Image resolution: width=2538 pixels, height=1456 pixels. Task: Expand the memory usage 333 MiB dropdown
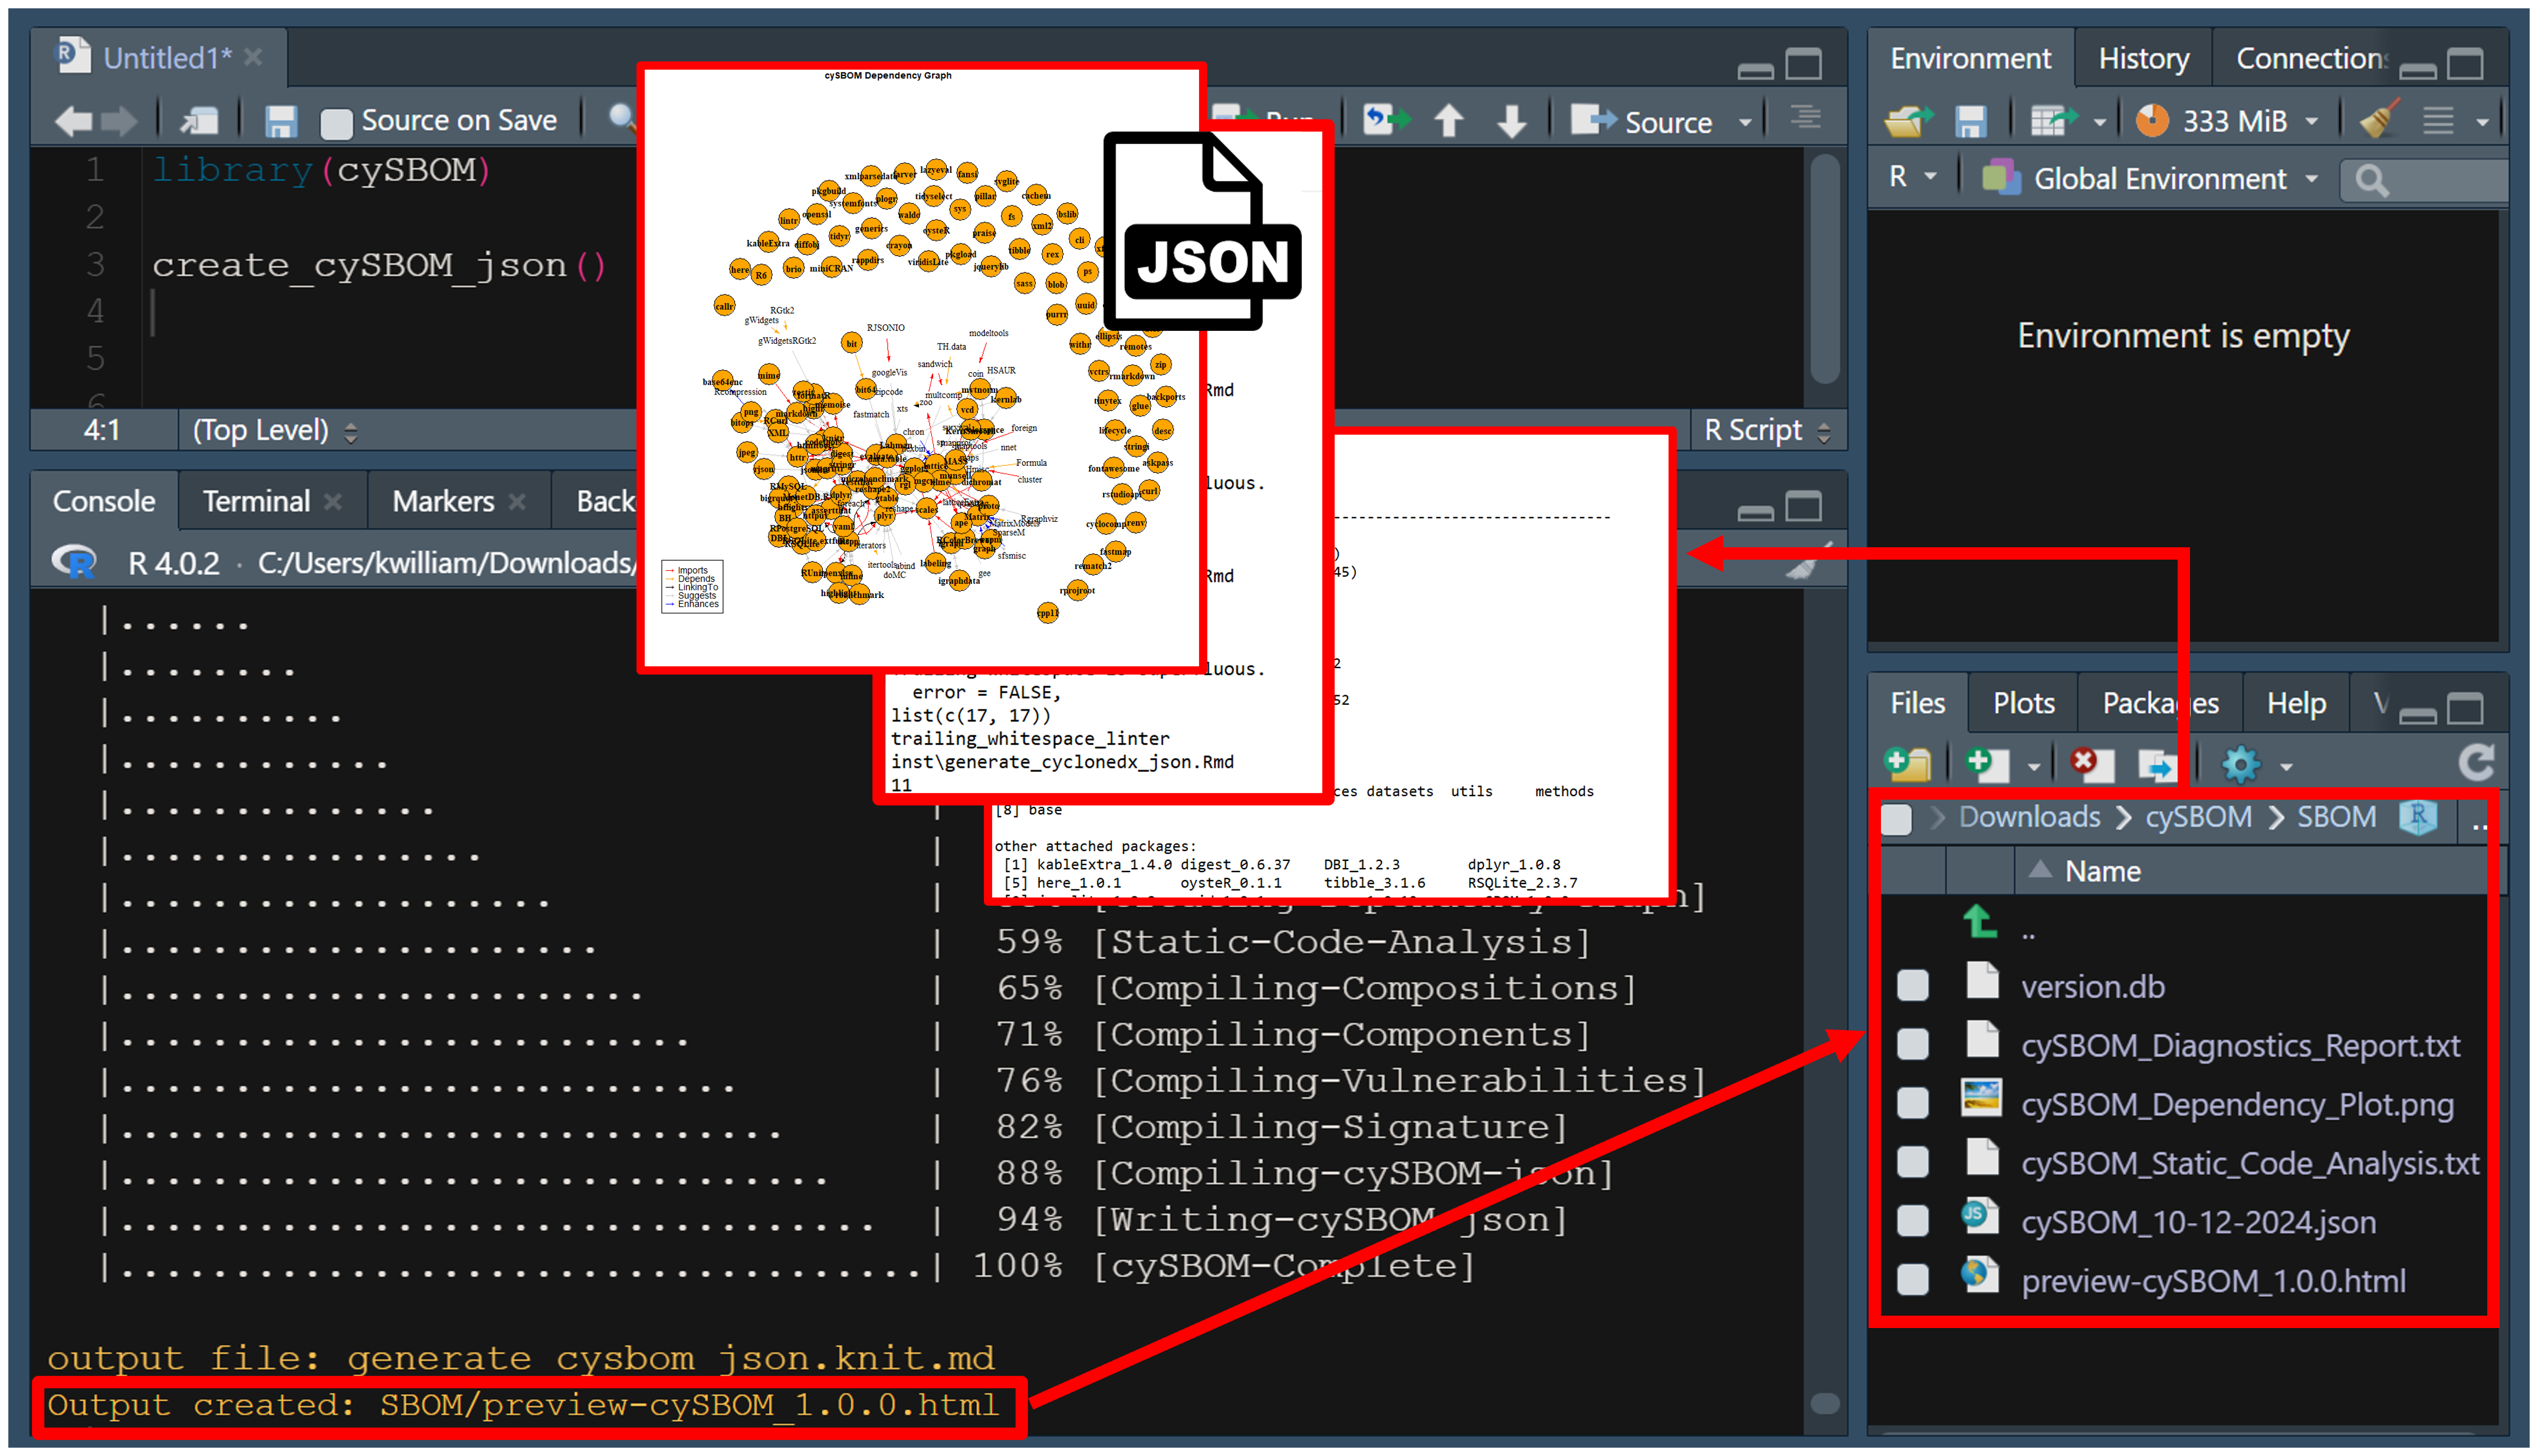click(x=2312, y=121)
